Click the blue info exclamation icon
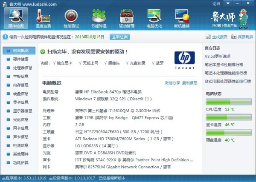 (x=5, y=37)
